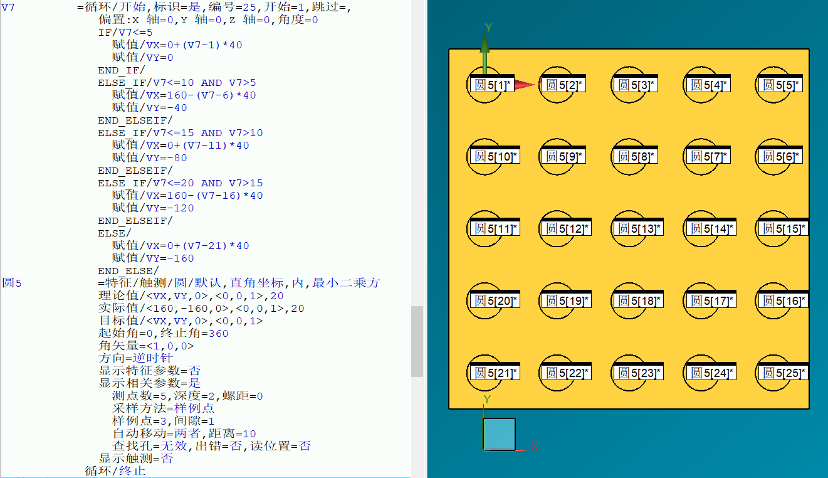Toggle the 显示触测 value 否

tap(167, 459)
